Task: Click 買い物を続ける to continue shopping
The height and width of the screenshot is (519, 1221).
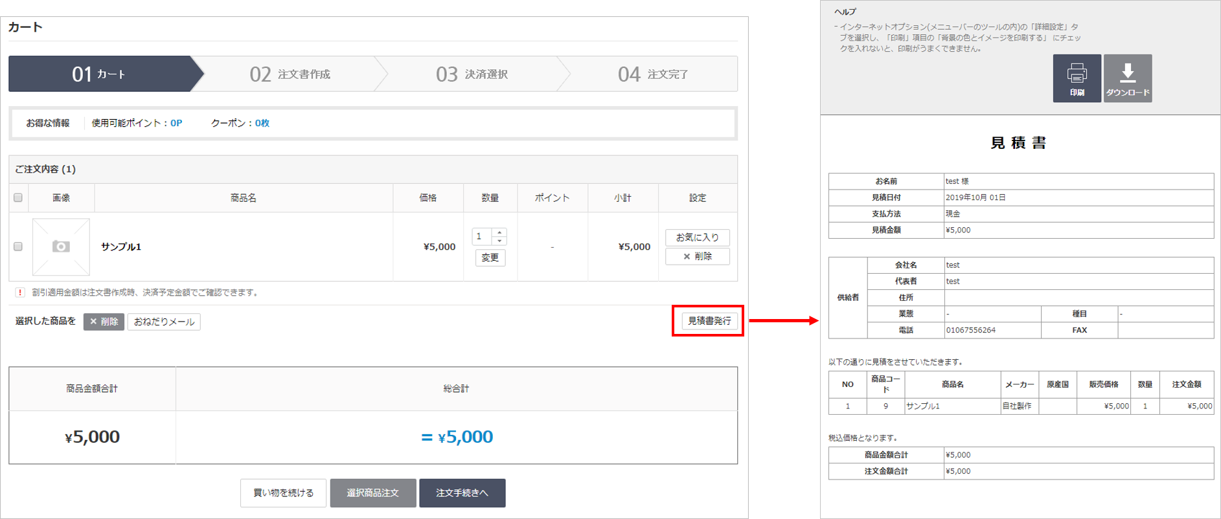Action: [283, 493]
